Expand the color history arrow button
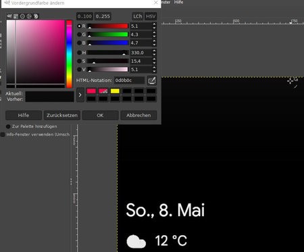Screen dimensions: 304x252 tap(80, 95)
